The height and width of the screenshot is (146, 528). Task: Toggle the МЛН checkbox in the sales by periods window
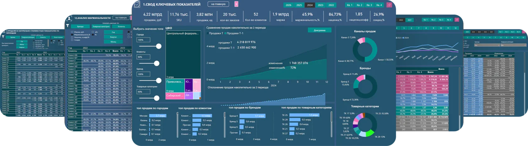(x=59, y=44)
